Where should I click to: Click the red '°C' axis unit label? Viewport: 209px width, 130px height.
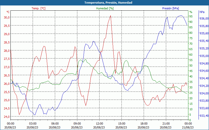(8, 12)
